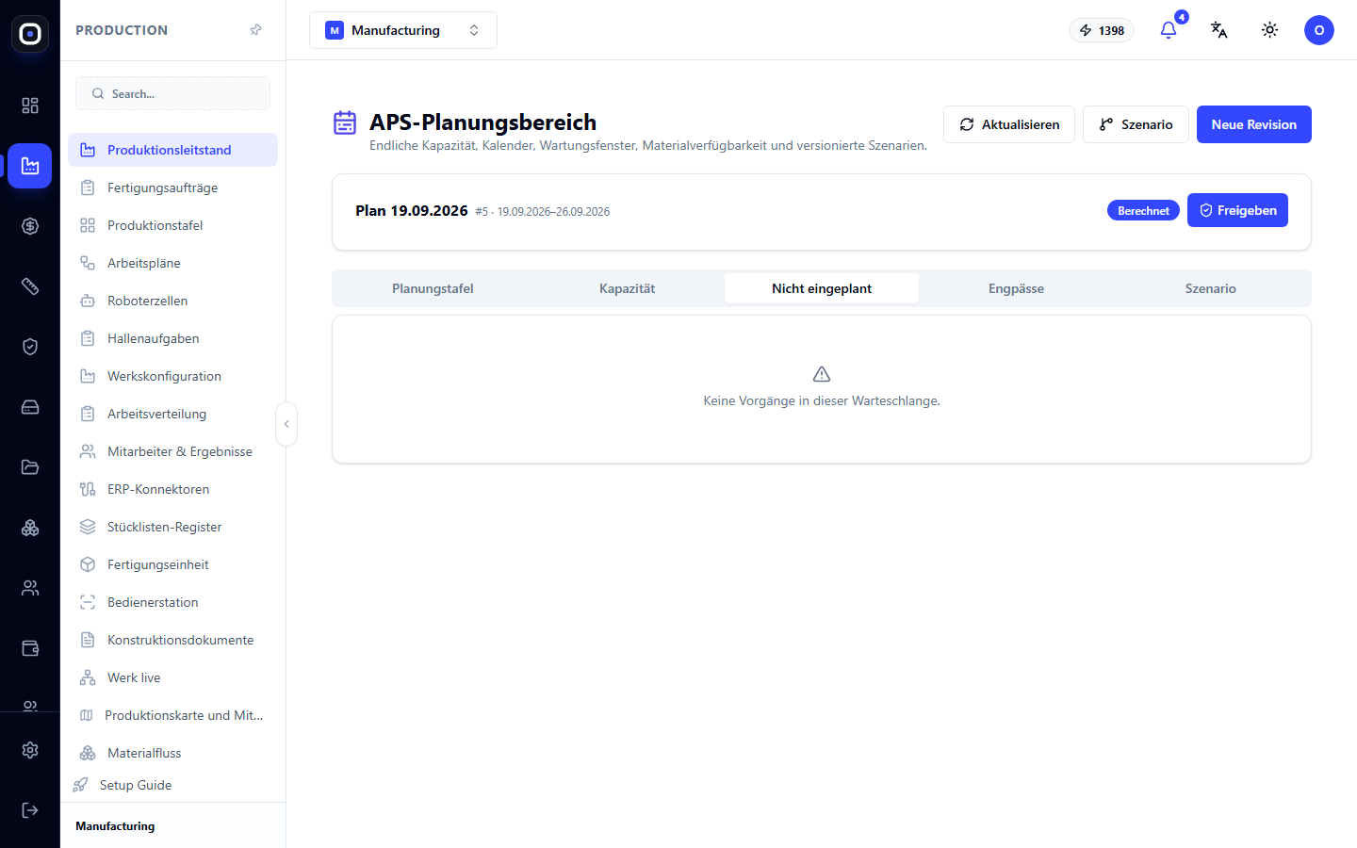Open settings gear in the left rail
Screen dimensions: 1357x848
point(30,750)
